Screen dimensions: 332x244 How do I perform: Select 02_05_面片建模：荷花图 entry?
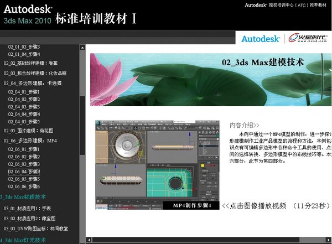click(x=28, y=131)
